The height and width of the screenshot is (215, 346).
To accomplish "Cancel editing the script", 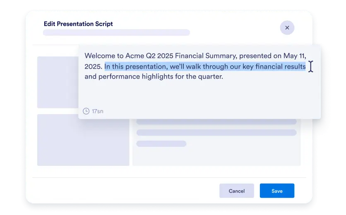I will click(x=237, y=191).
